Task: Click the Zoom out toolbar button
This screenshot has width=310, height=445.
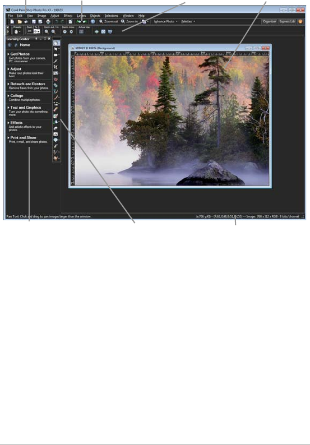Action: (x=108, y=21)
